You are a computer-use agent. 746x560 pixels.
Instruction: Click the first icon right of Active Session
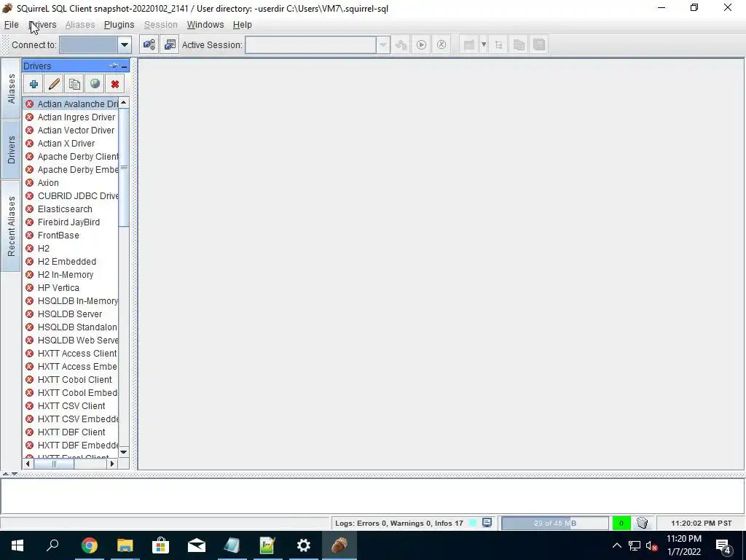click(x=401, y=44)
